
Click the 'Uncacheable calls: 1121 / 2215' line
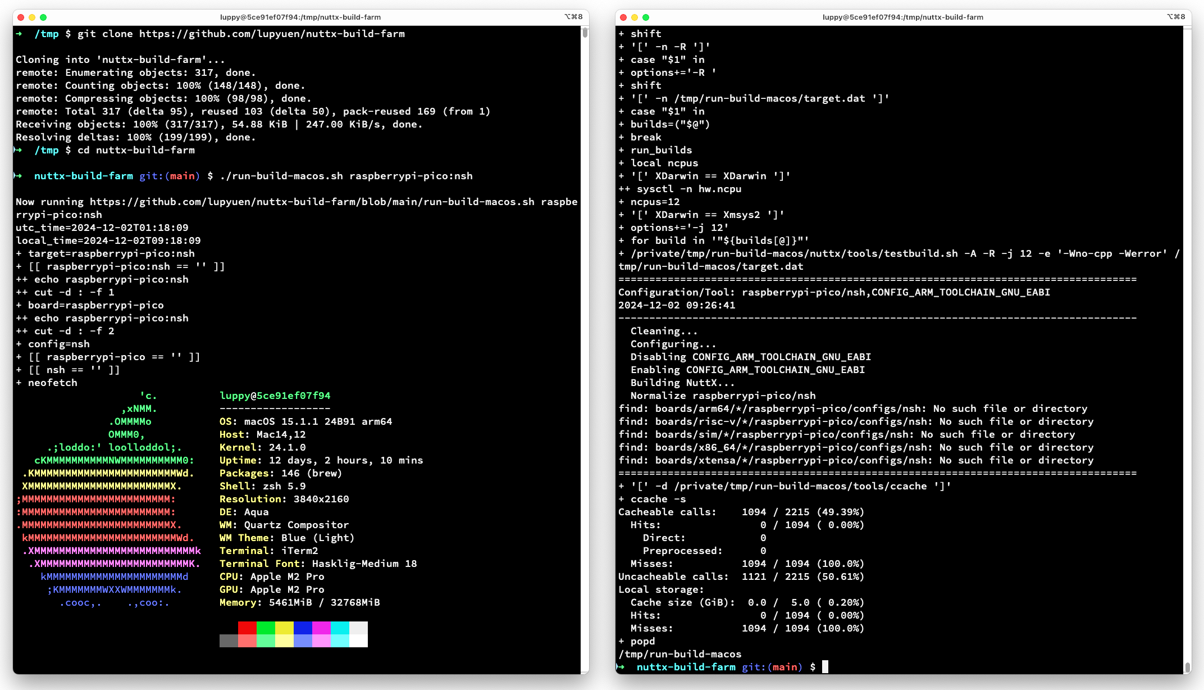click(741, 576)
